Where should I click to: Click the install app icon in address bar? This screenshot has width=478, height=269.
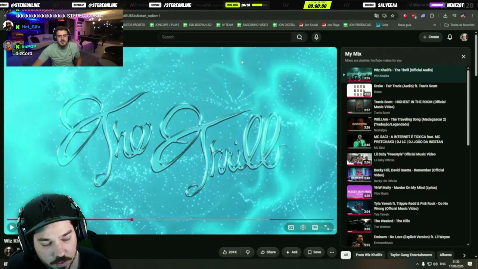coord(385,16)
